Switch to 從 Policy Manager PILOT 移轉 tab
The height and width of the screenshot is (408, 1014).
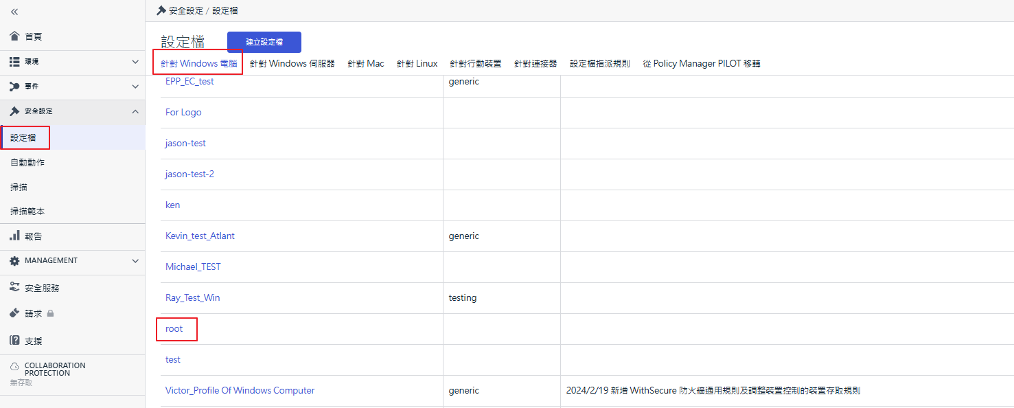[702, 63]
